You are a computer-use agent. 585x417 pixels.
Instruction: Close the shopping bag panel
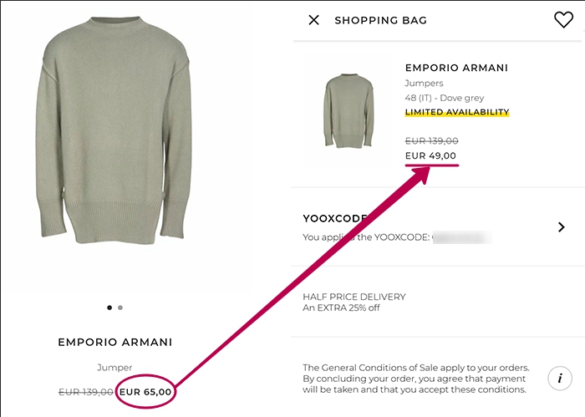coord(313,20)
